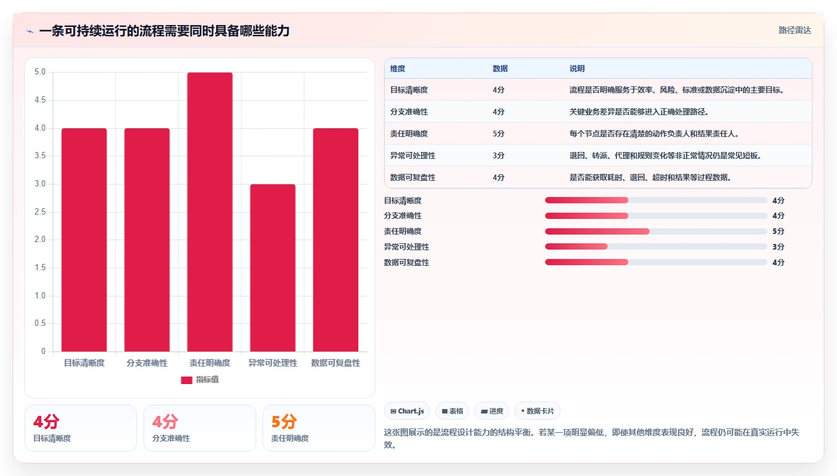Viewport: 837px width, 476px height.
Task: Click the 3分 value beside the 异常可处理性 progress bar
Action: 779,247
